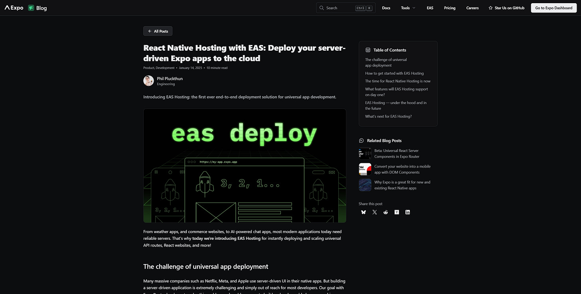
Task: Open Convert your website into a mobile app post
Action: 402,169
